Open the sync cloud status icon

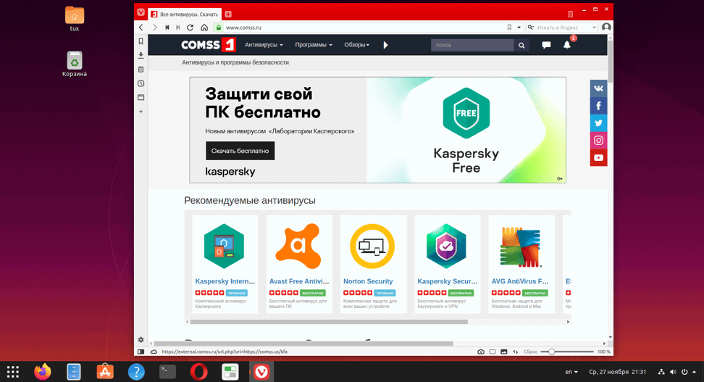[x=154, y=352]
